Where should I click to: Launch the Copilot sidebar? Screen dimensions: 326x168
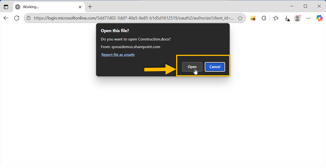click(319, 18)
